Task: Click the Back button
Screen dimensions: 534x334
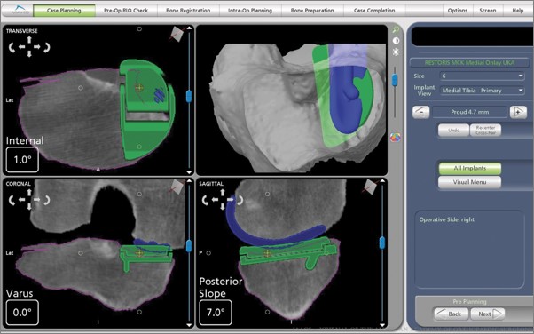Action: 451,314
